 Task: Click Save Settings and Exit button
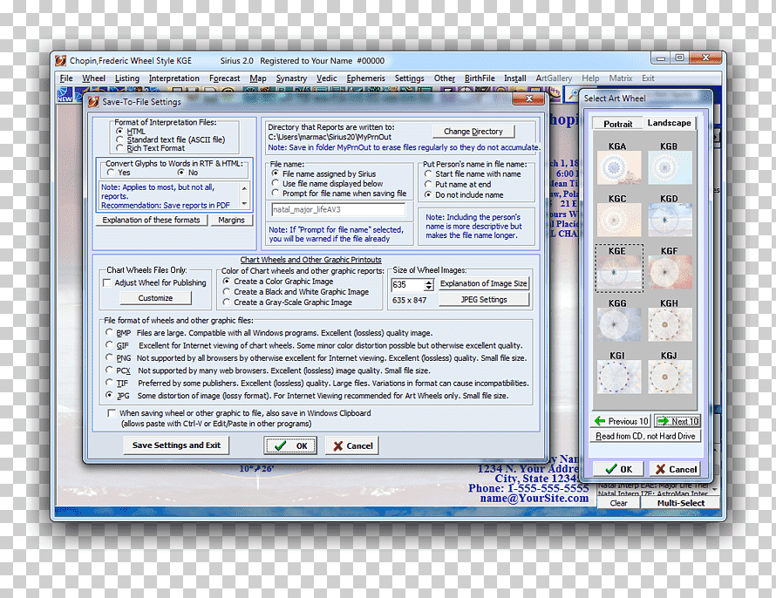(x=176, y=445)
